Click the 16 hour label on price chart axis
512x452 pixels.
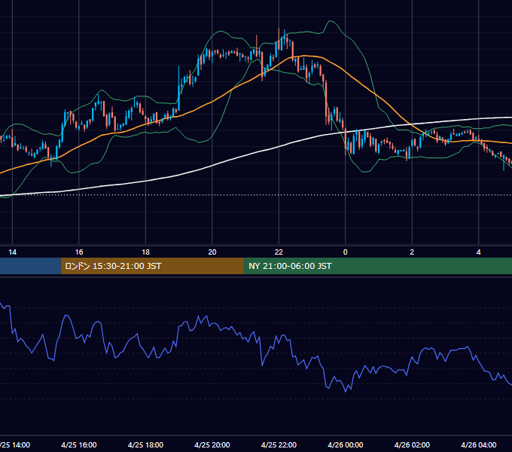point(79,252)
